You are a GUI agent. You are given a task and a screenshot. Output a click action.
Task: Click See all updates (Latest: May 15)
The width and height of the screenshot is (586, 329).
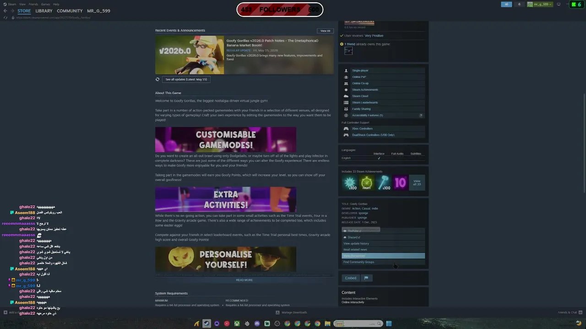186,80
